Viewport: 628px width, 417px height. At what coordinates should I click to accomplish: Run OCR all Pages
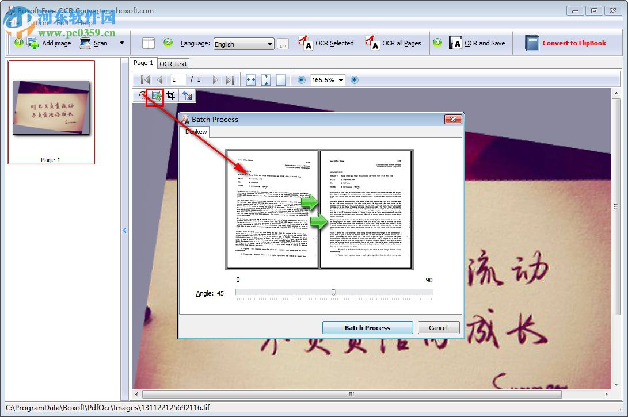(395, 42)
